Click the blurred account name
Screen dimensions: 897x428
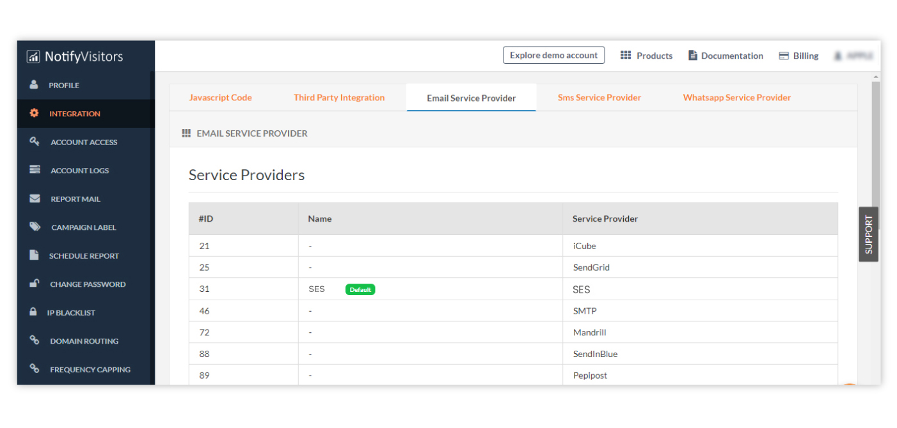pos(860,56)
